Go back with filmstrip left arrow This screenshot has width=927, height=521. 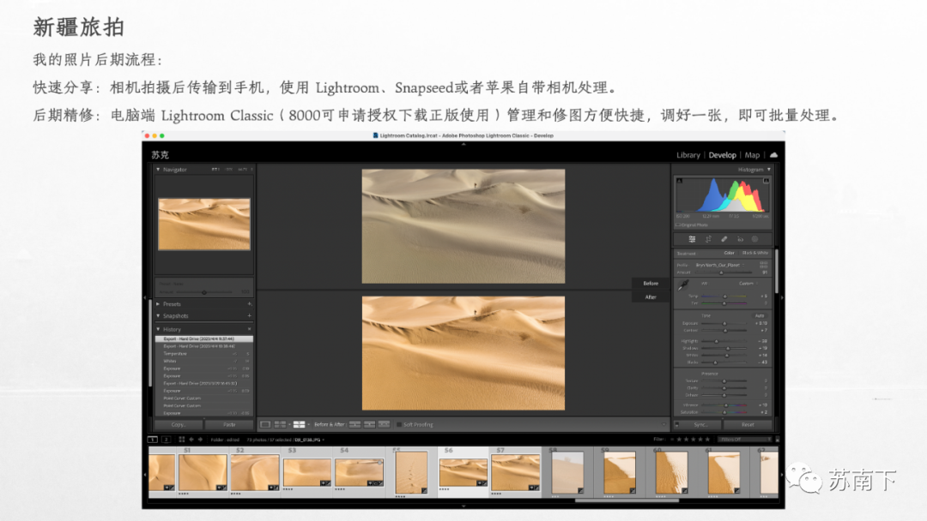[x=191, y=440]
